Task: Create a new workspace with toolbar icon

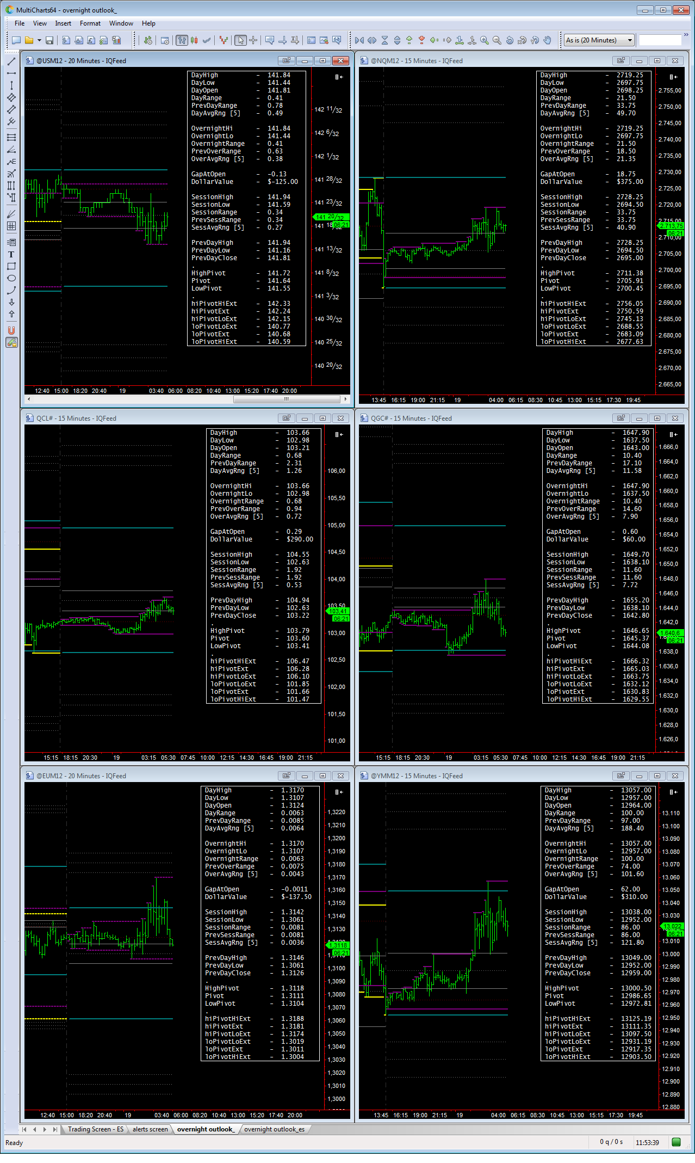Action: [x=16, y=40]
